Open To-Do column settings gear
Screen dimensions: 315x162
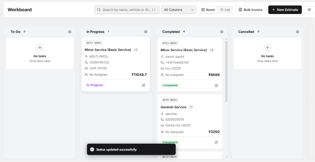[x=70, y=32]
